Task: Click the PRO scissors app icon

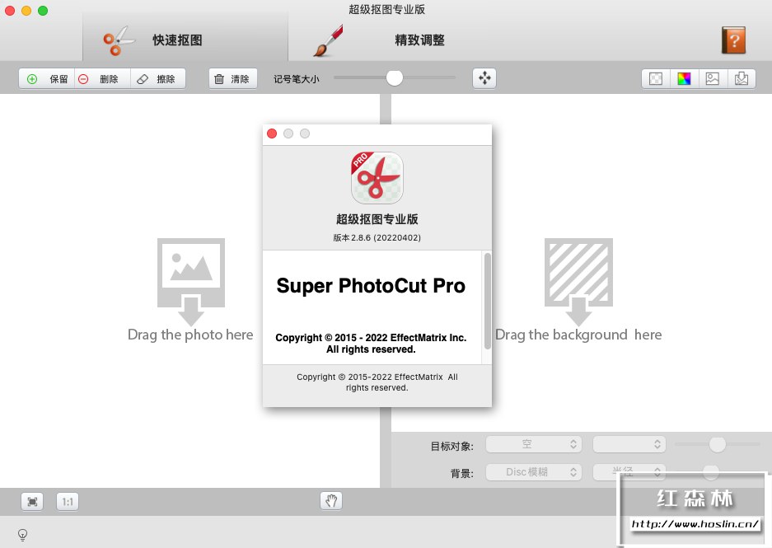Action: click(x=377, y=178)
